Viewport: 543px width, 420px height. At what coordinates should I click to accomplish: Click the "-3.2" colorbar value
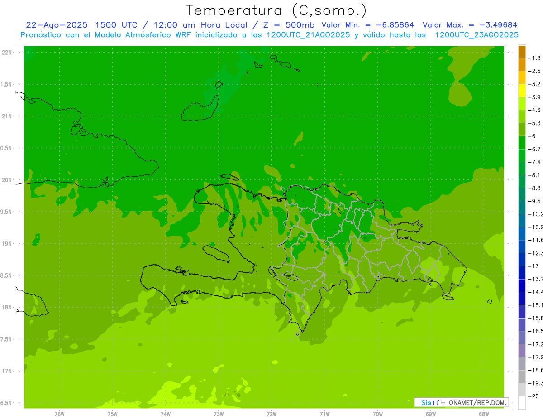[x=534, y=84]
